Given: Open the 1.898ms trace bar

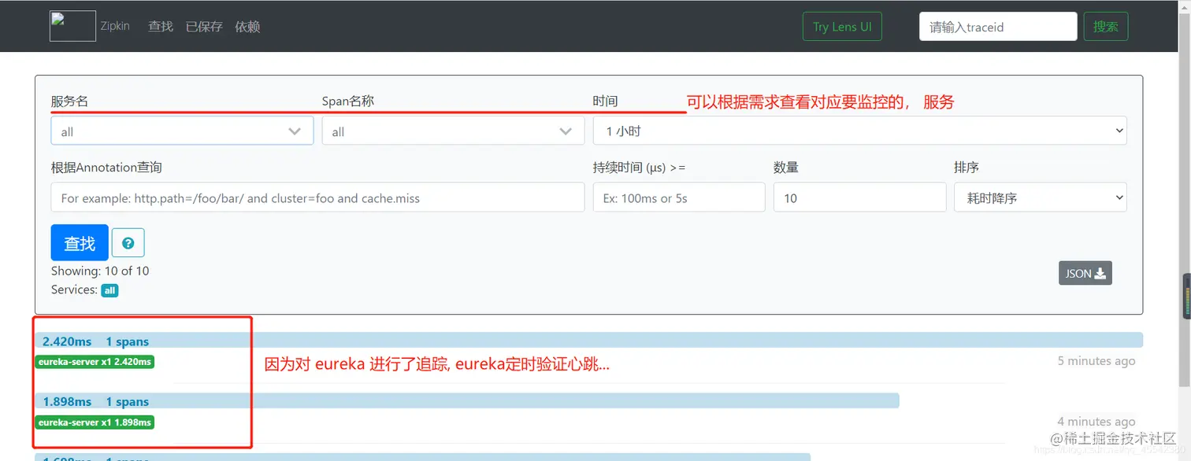Looking at the screenshot, I should (467, 401).
